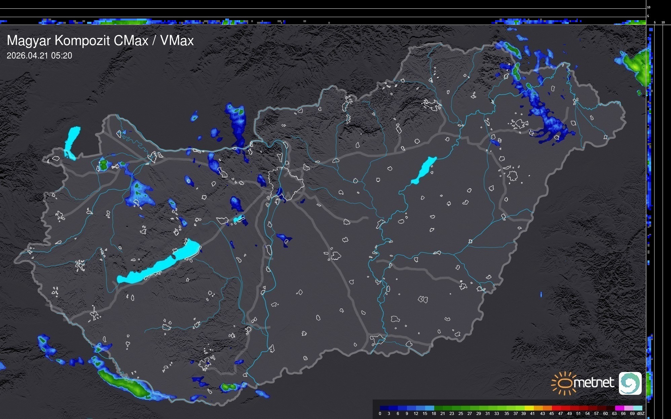This screenshot has height=419, width=671.
Task: Select the magenta 63 dBZ legend swatch
Action: point(620,408)
